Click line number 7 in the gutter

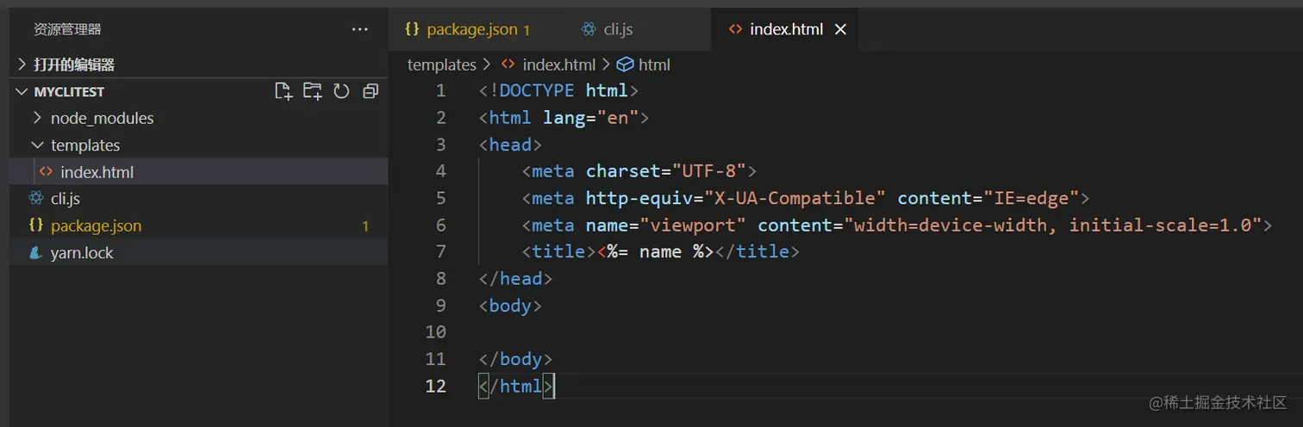click(x=440, y=251)
